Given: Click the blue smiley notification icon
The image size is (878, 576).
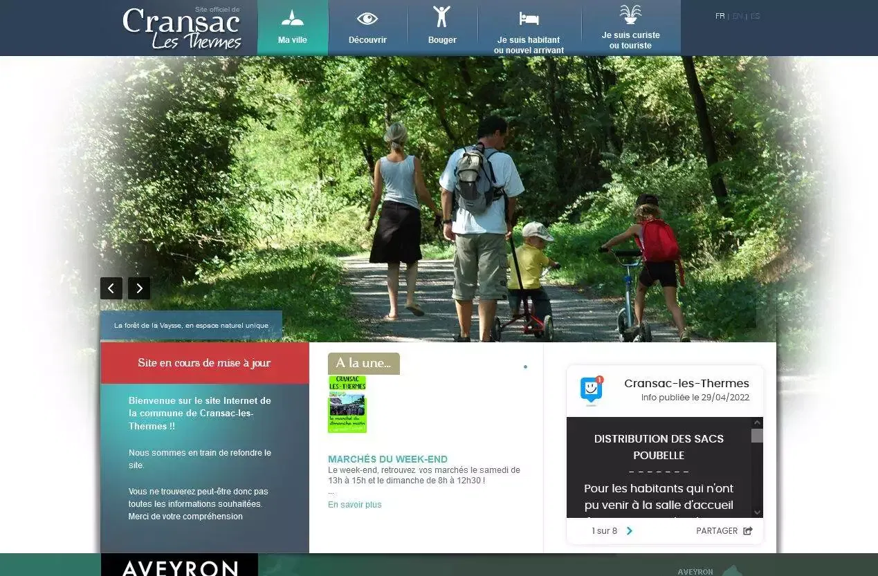Looking at the screenshot, I should point(591,391).
